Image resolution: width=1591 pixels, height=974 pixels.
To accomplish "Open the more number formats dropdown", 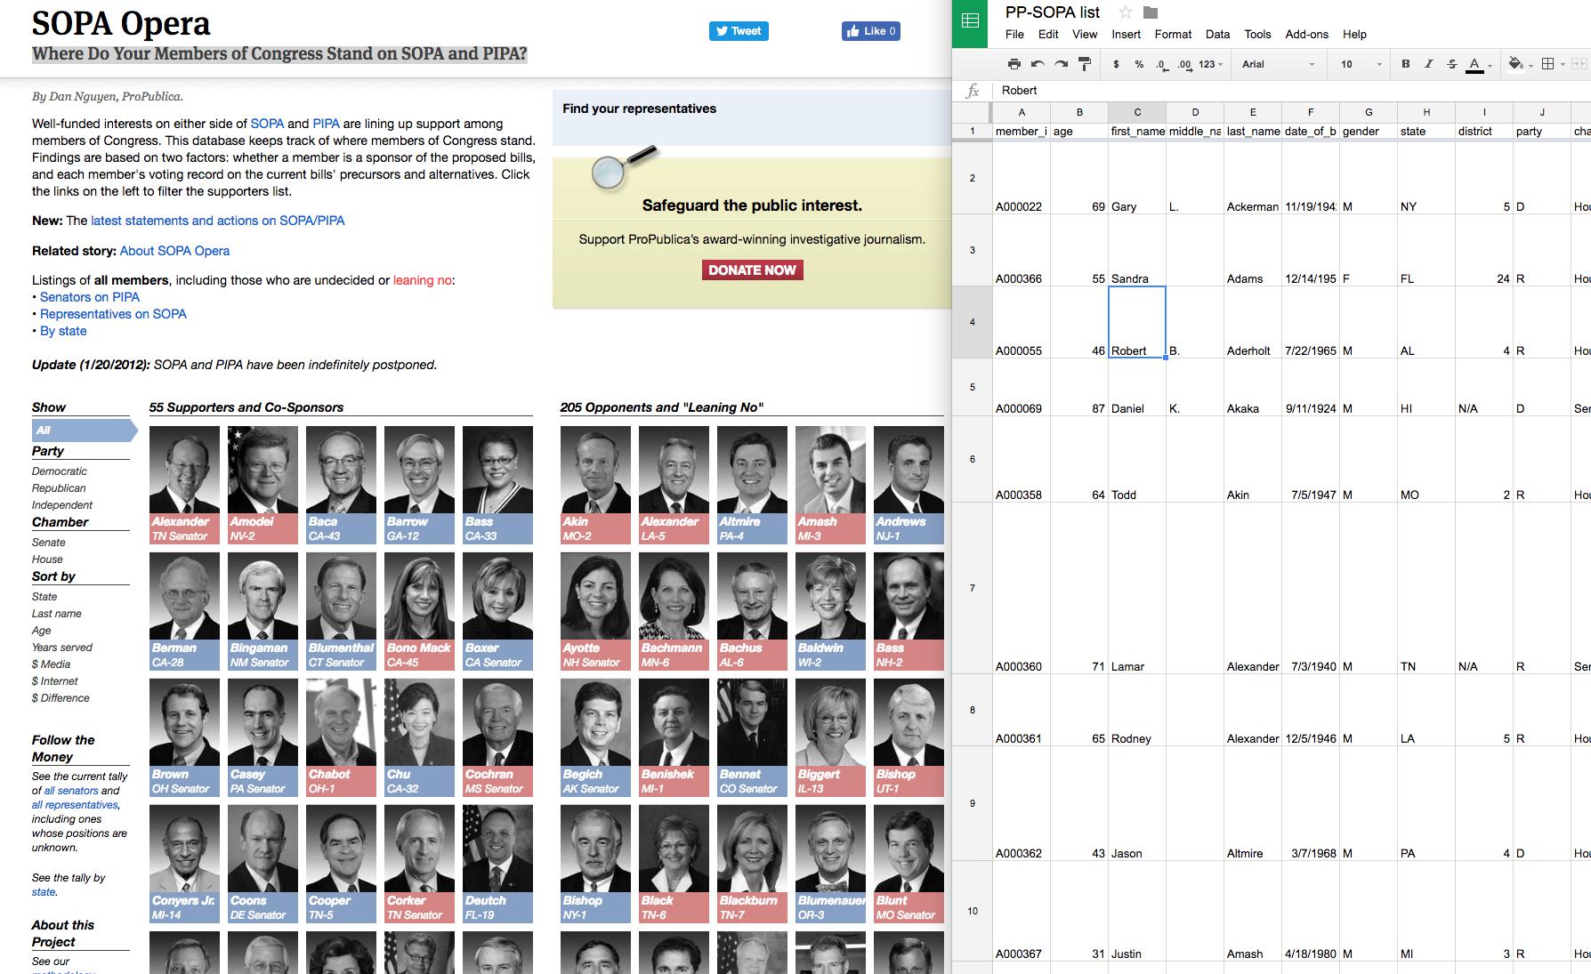I will pyautogui.click(x=1210, y=64).
